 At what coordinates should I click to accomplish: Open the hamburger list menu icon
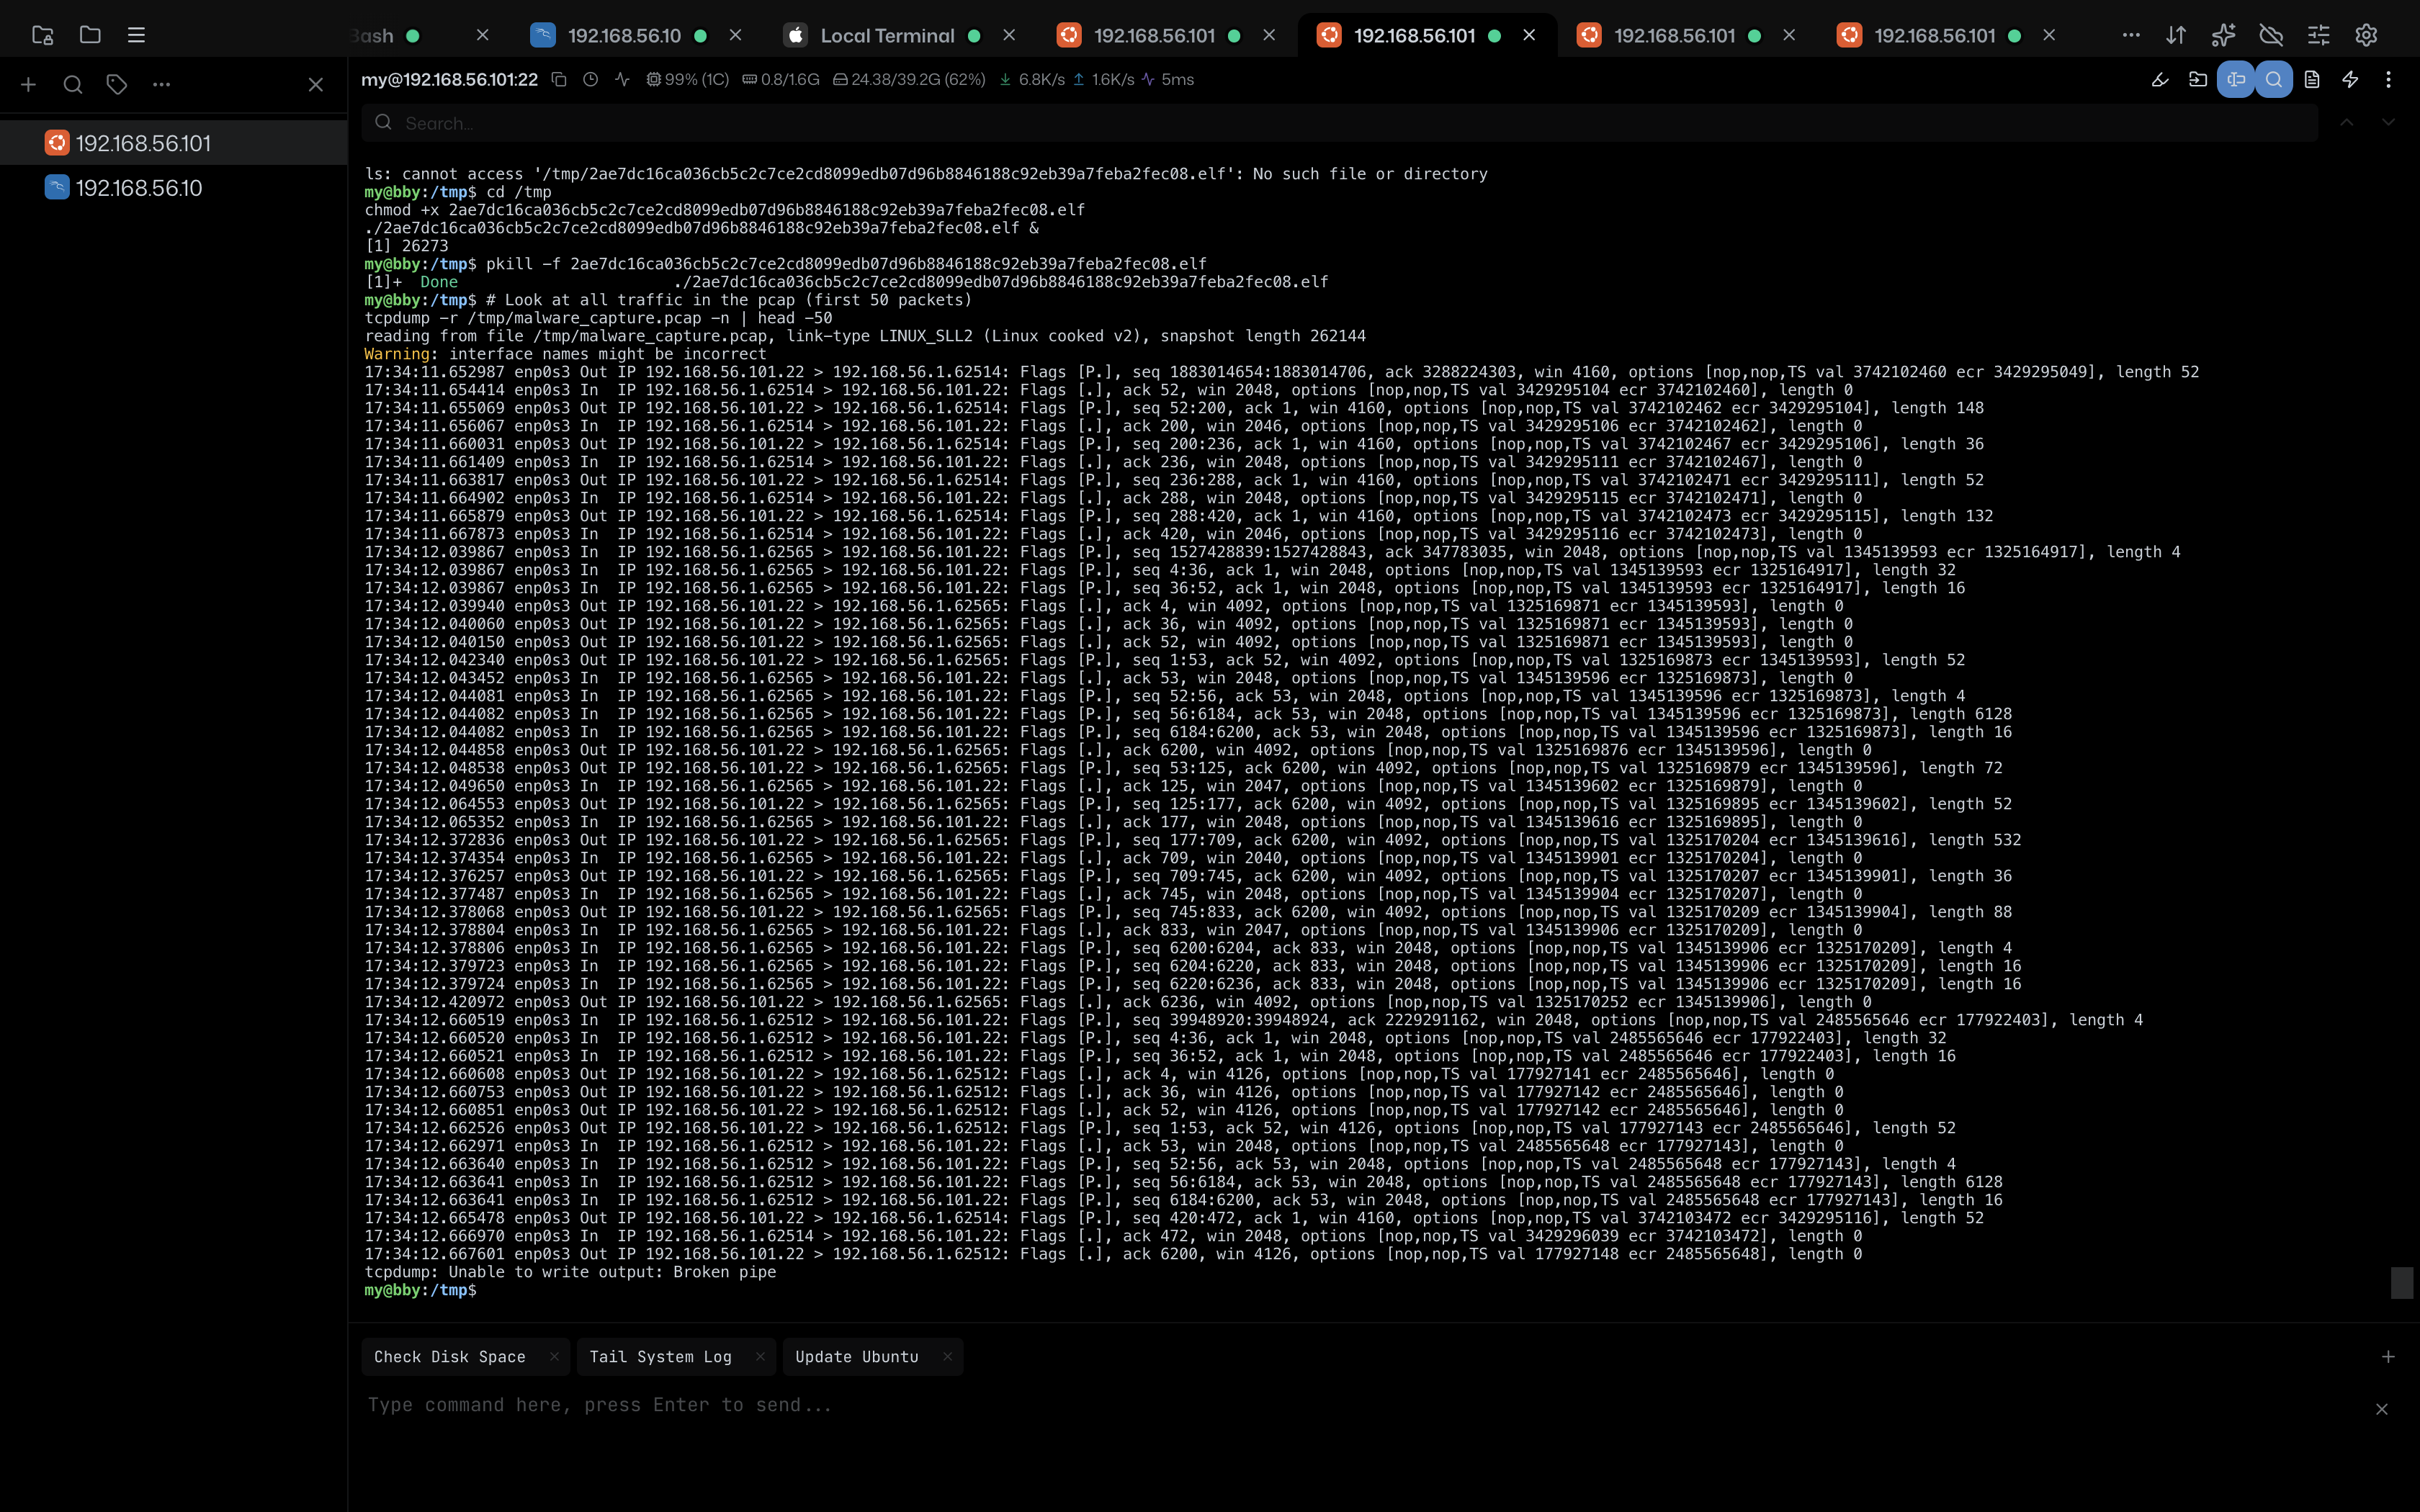pos(137,35)
